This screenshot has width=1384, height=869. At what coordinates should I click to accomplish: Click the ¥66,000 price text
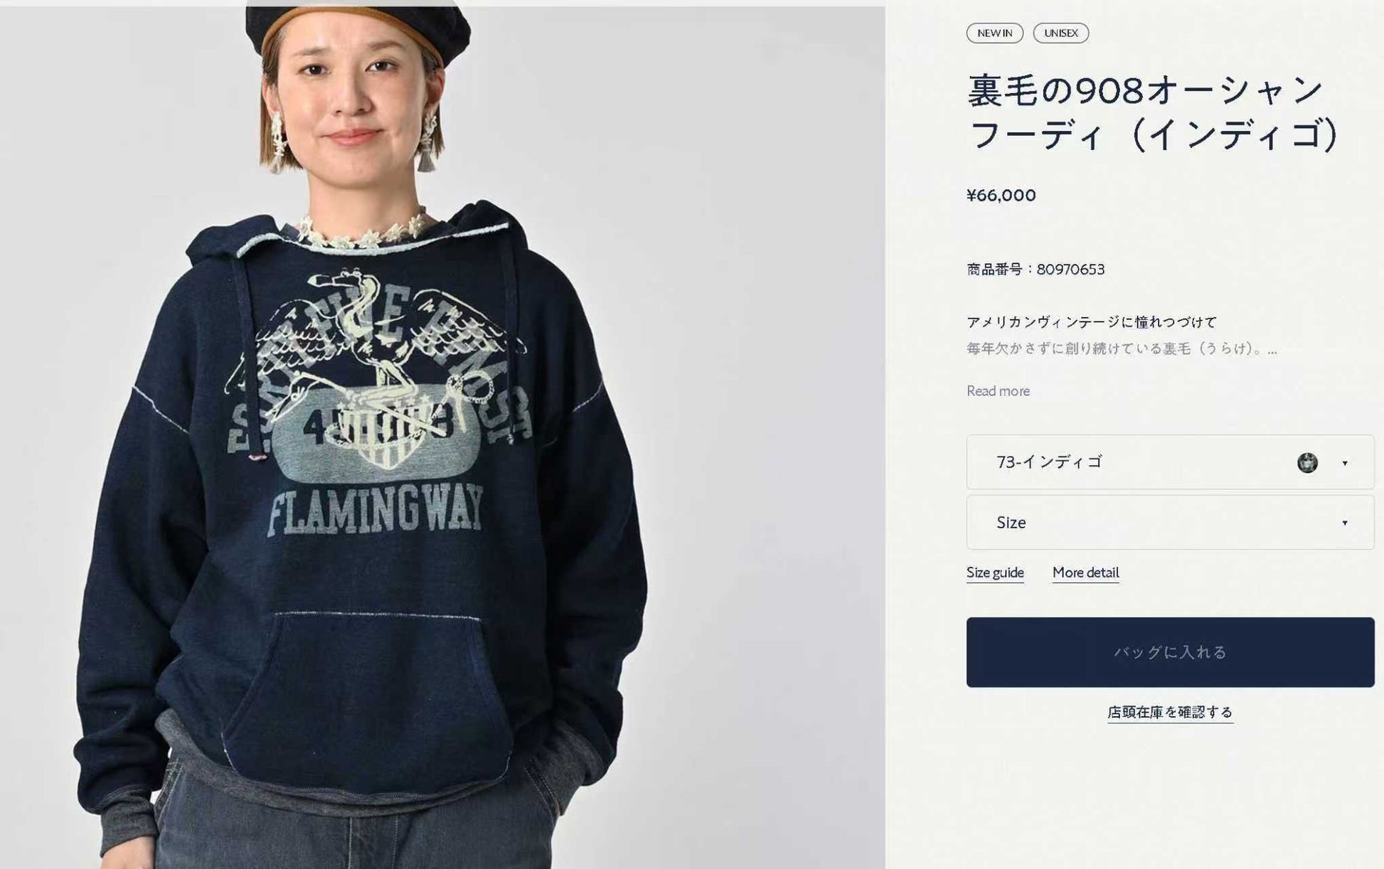(x=1001, y=196)
